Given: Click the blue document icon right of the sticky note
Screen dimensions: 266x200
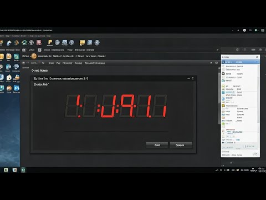Looking at the screenshot, I should [90, 43].
